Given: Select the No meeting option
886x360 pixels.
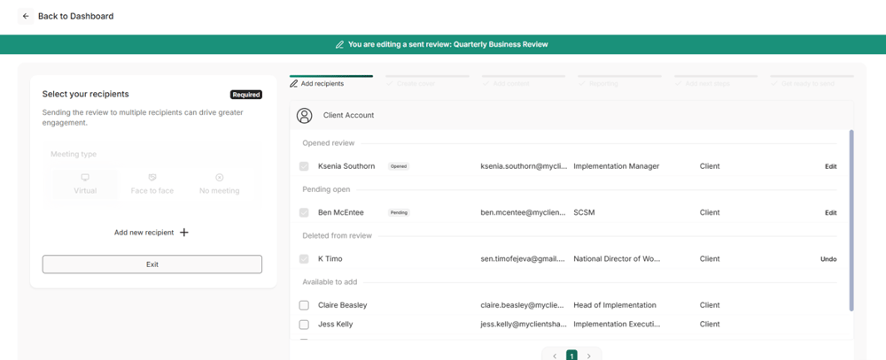Looking at the screenshot, I should tap(219, 185).
